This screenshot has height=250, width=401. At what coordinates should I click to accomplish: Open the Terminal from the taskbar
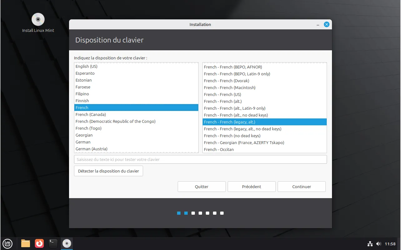tap(53, 243)
